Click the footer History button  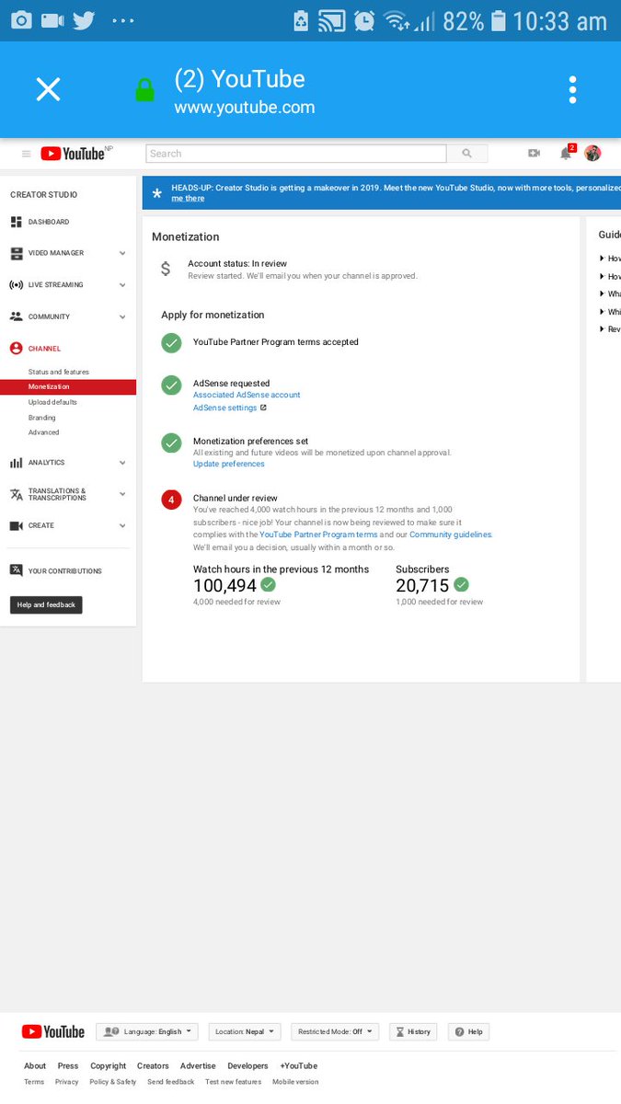pos(413,1032)
